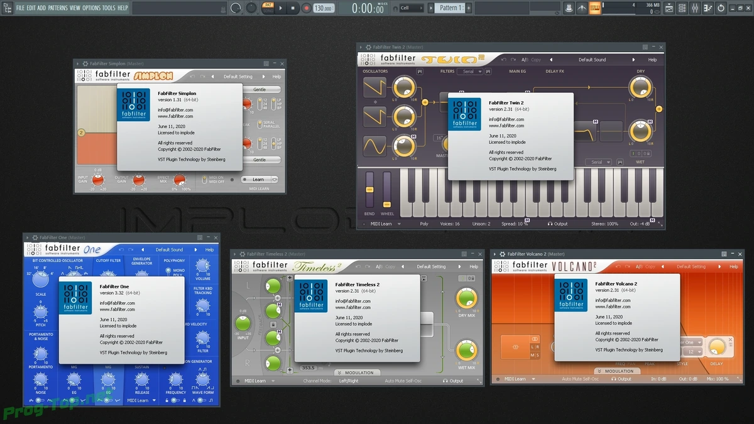Toggle the feedback lock icon in Timeless 2
This screenshot has width=754, height=424.
pyautogui.click(x=273, y=324)
